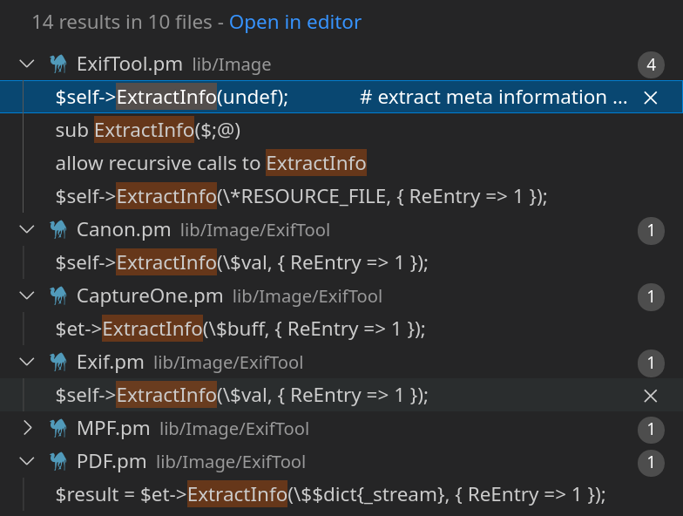Image resolution: width=683 pixels, height=516 pixels.
Task: Dismiss the selected ExtractInfo(undef) result
Action: click(650, 98)
